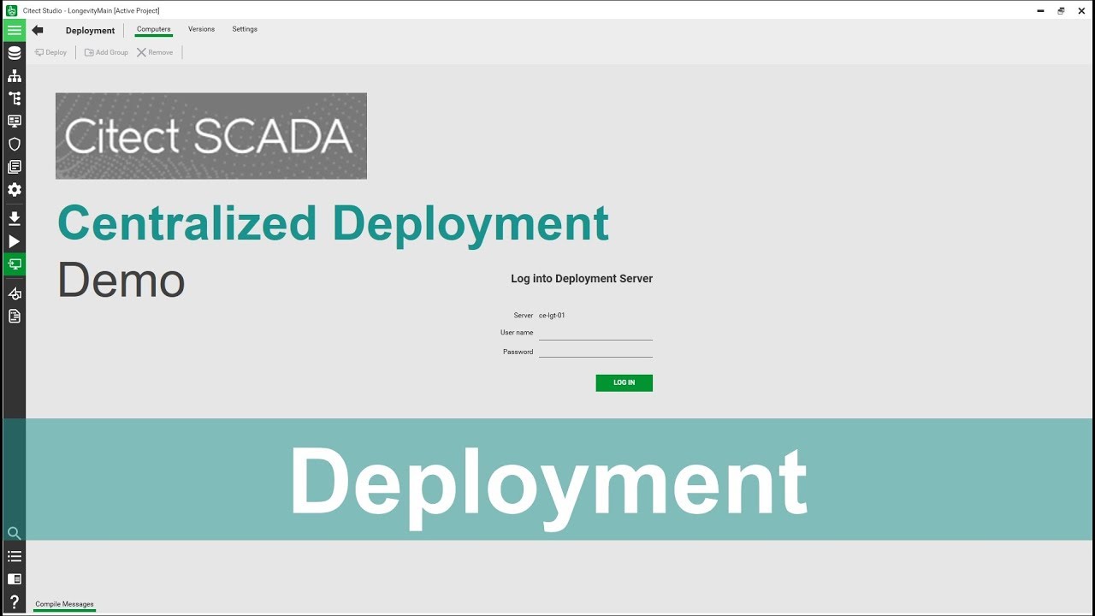Switch to the Versions tab

(x=202, y=29)
